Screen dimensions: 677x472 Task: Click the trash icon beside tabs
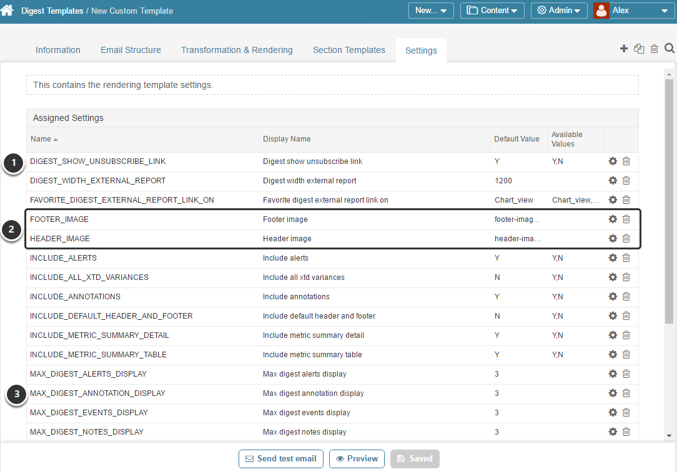click(x=654, y=49)
